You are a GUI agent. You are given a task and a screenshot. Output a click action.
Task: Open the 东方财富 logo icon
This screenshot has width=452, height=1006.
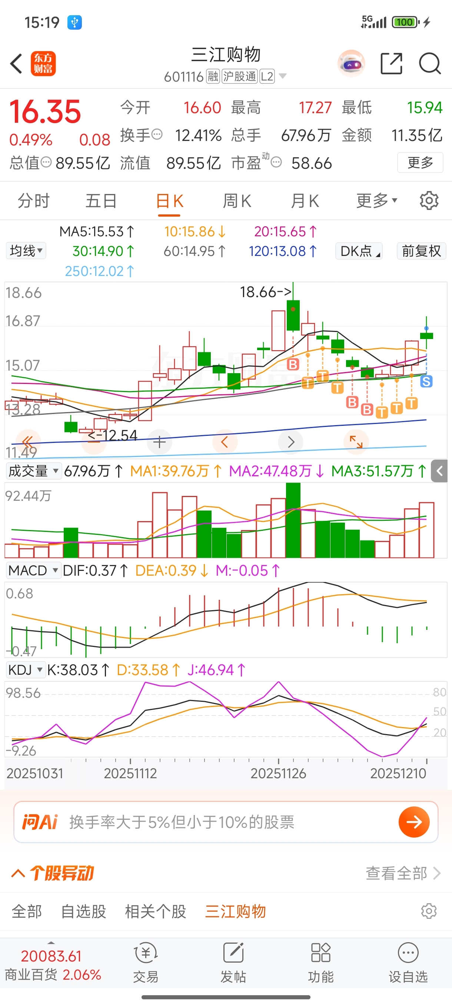[43, 64]
